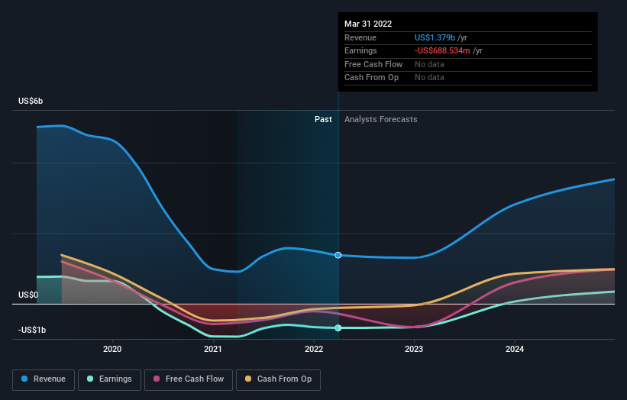Click the Free Cash Flow row in tooltip
The height and width of the screenshot is (400, 627).
point(467,64)
